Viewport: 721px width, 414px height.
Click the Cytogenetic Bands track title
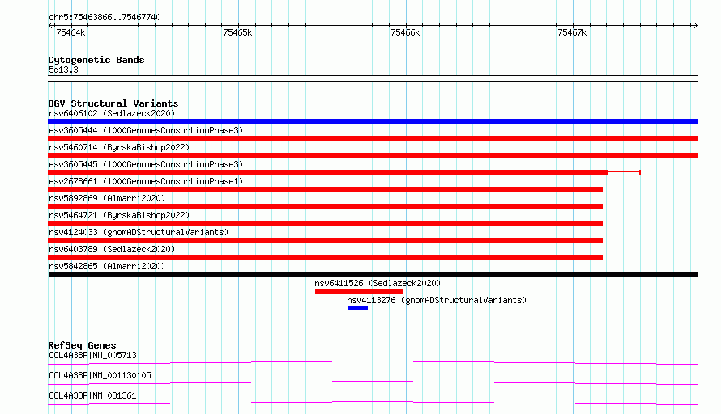point(96,60)
